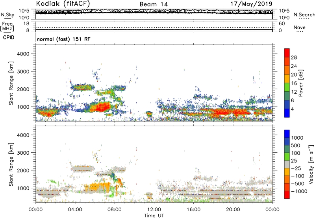Pick the yellow 16-20 dB Power swatch
Viewport: 315px width, 218px height.
(x=287, y=79)
